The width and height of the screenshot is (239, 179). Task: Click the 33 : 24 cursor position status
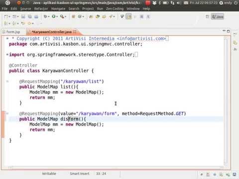point(101,174)
